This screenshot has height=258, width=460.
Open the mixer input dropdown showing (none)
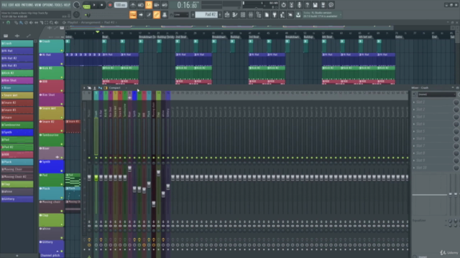(x=436, y=95)
